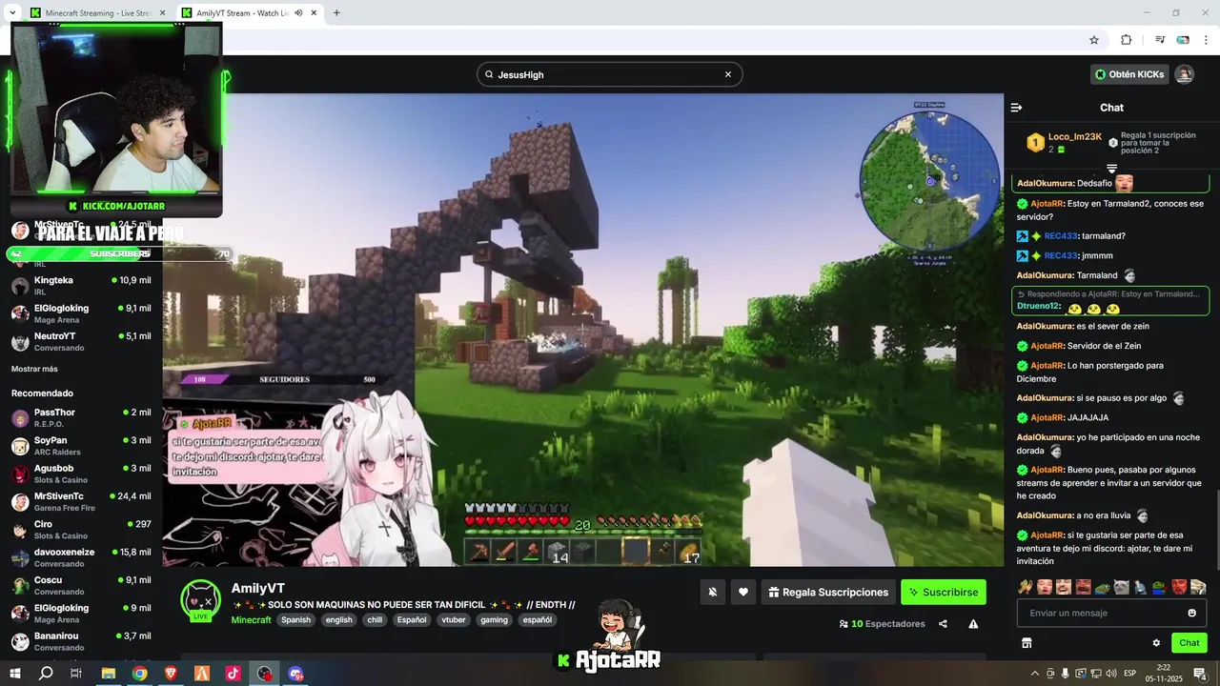Clear the JesusHigh search text
The height and width of the screenshot is (686, 1220).
[728, 74]
